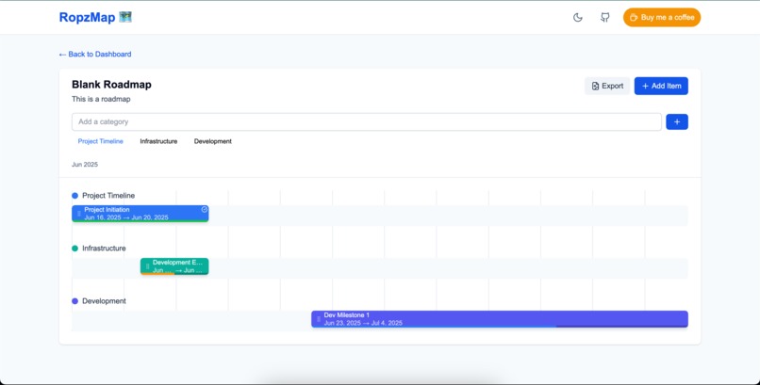760x385 pixels.
Task: Open the Dev Milestone 1 bar
Action: click(500, 319)
